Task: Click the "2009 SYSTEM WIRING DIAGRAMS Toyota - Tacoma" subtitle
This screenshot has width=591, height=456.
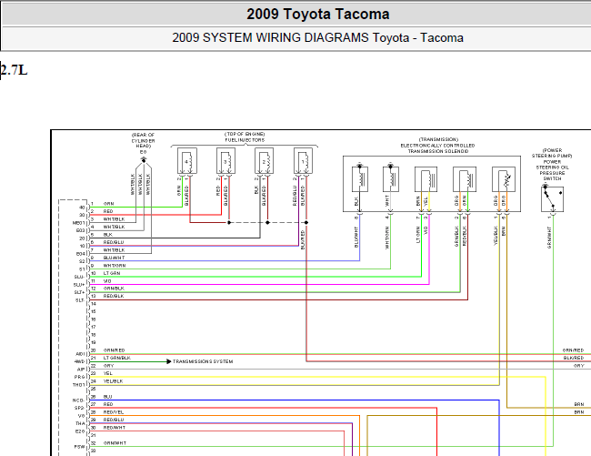Action: pos(317,37)
